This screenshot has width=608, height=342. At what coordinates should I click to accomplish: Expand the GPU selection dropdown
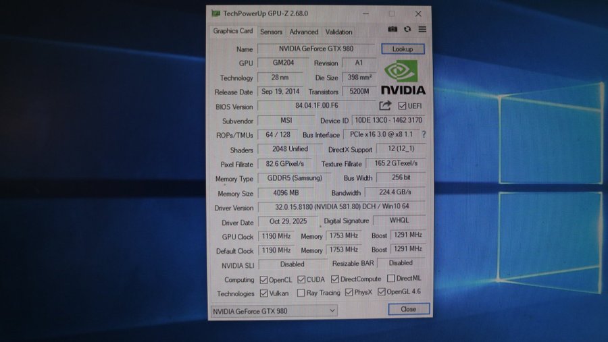point(332,310)
